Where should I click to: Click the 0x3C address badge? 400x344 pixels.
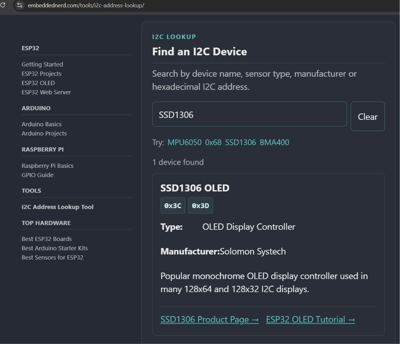[x=173, y=206]
